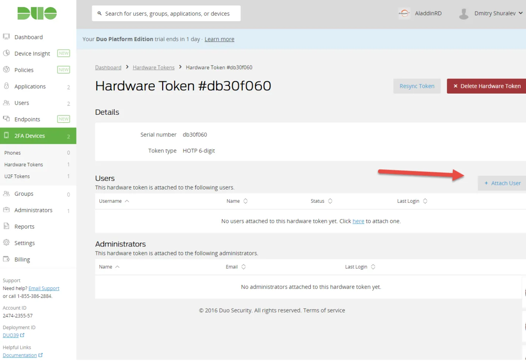The image size is (526, 364).
Task: Click the Endpoints devices icon
Action: pyautogui.click(x=6, y=119)
